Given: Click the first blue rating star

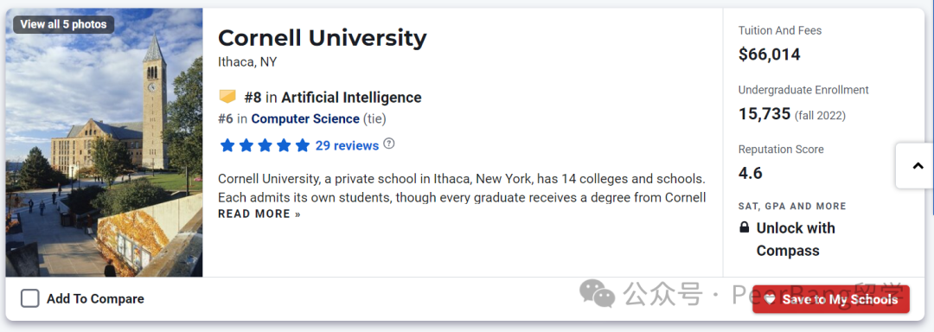Looking at the screenshot, I should pos(227,145).
